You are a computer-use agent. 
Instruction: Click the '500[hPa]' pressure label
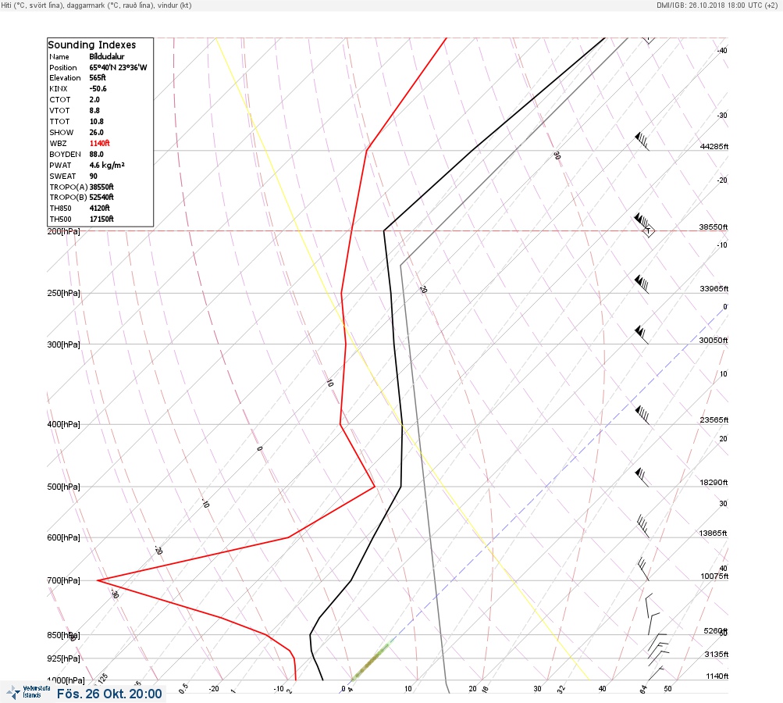tap(63, 487)
